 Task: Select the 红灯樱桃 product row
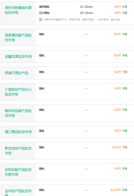[83, 13]
